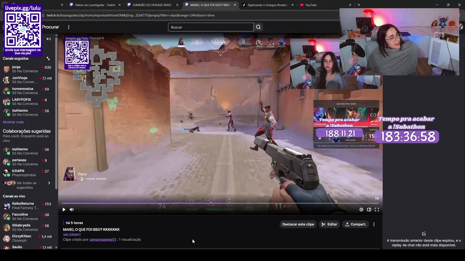
Task: Click the clip title MANO, O QUE FOI ISSO?
Action: pyautogui.click(x=91, y=229)
